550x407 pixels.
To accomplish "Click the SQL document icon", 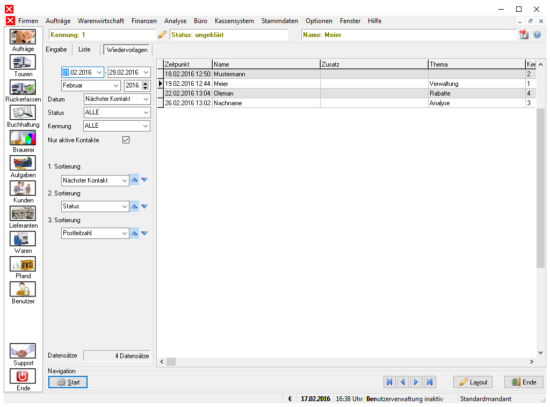I will tap(524, 34).
